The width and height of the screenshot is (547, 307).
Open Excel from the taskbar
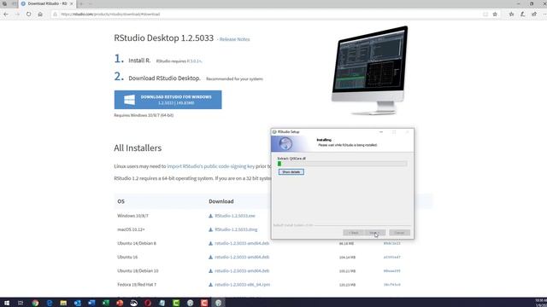pos(105,303)
